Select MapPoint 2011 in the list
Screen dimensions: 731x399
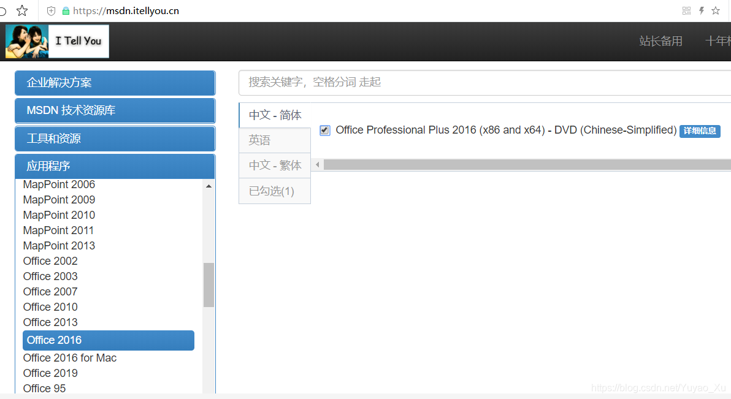pyautogui.click(x=59, y=230)
